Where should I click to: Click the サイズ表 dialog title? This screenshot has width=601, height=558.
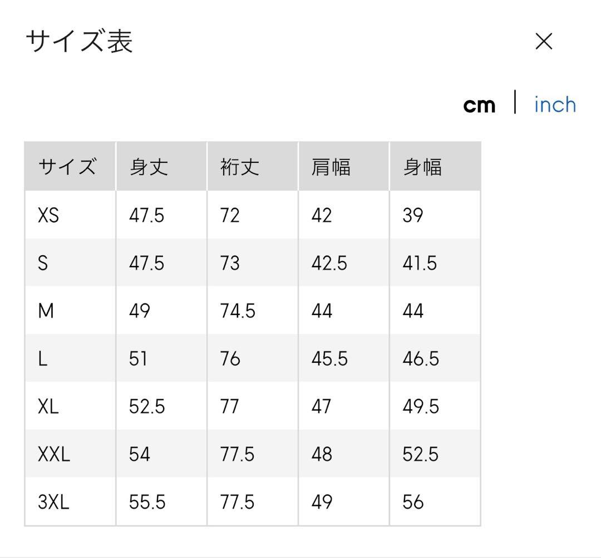click(79, 42)
